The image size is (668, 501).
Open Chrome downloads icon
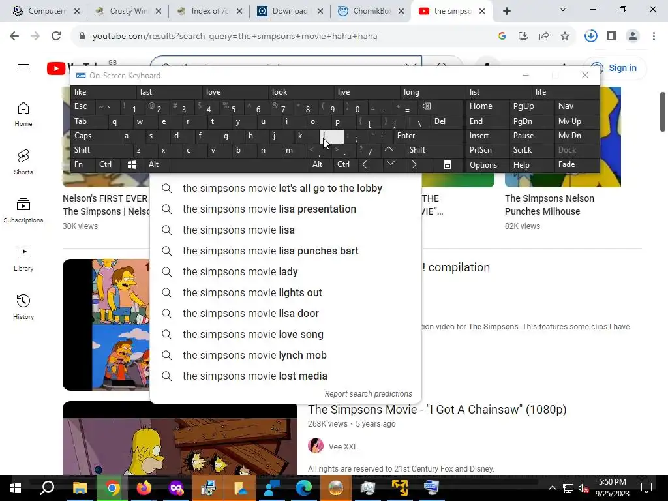click(x=590, y=37)
